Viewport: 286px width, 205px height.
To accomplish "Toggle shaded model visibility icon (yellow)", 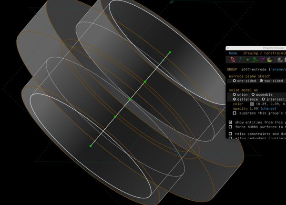I will coord(270,60).
